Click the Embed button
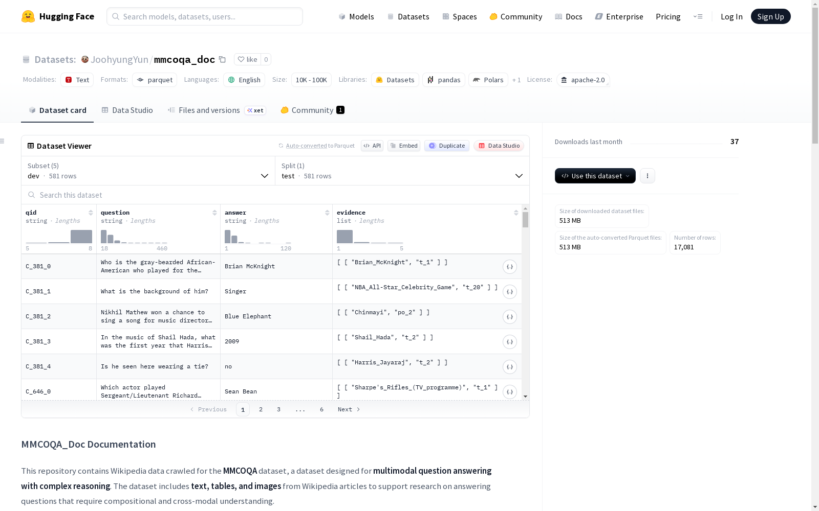The height and width of the screenshot is (511, 819). pos(404,146)
